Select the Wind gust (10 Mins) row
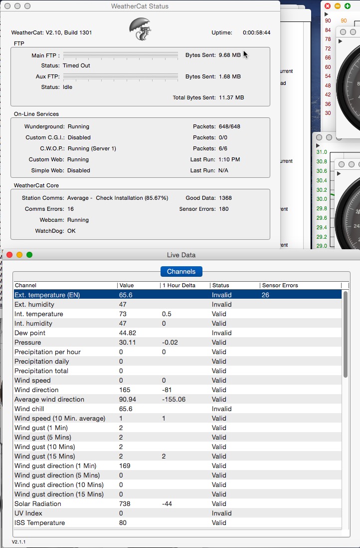This screenshot has height=548, width=360. coord(178,447)
